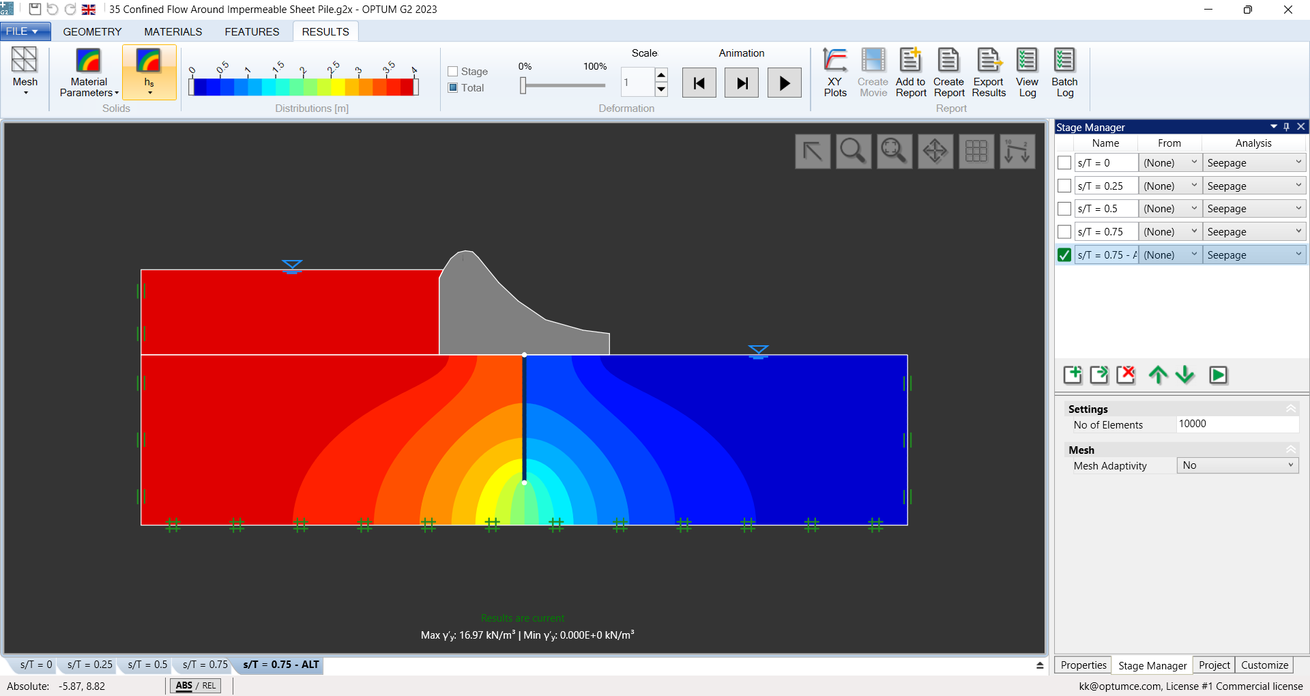Check the s/T = 0.5 stage checkbox
Screen dimensions: 1310x696
coord(1064,209)
